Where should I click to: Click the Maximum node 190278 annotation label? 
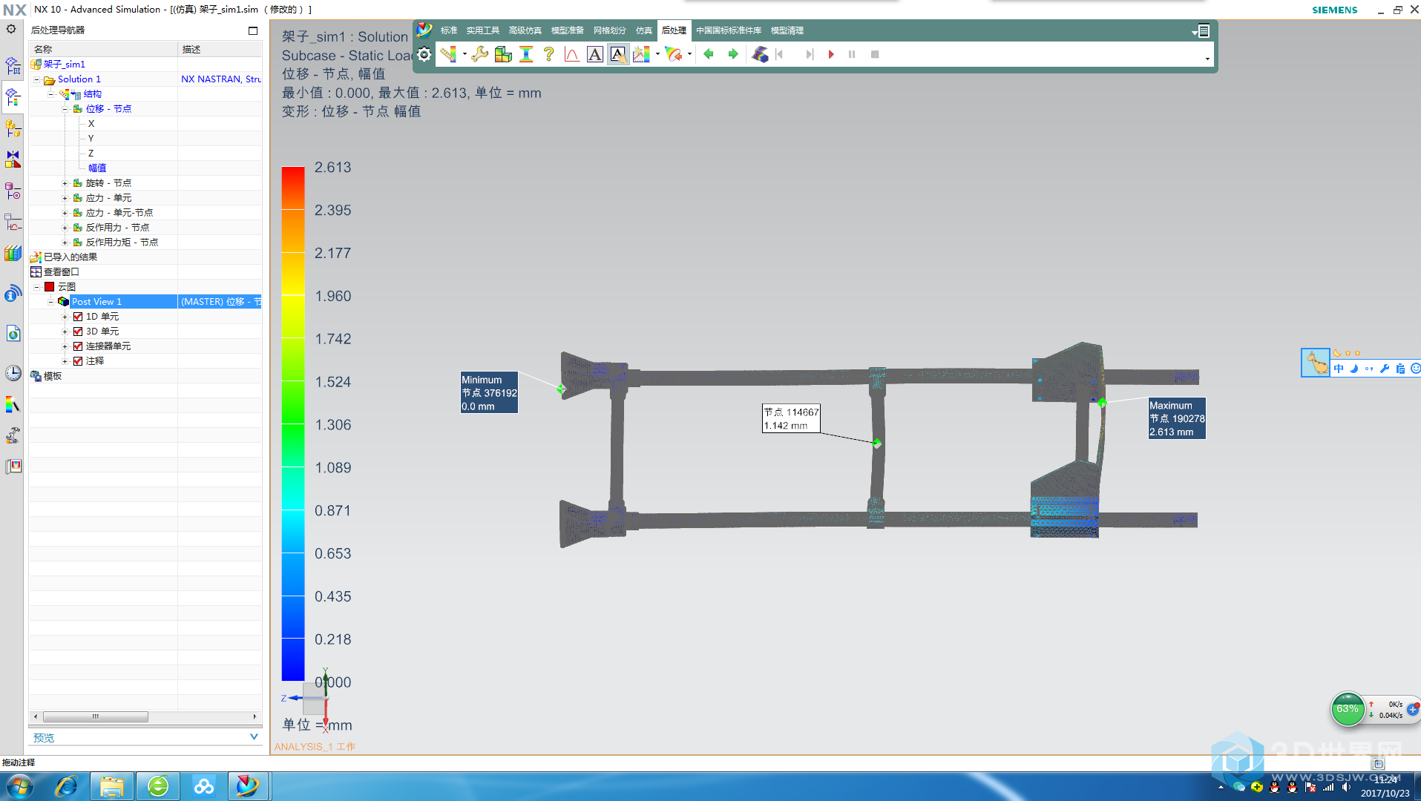pyautogui.click(x=1177, y=418)
